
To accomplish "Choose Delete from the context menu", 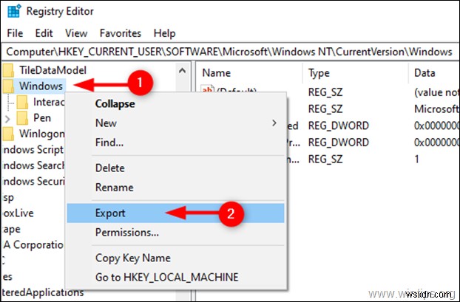I will point(175,168).
